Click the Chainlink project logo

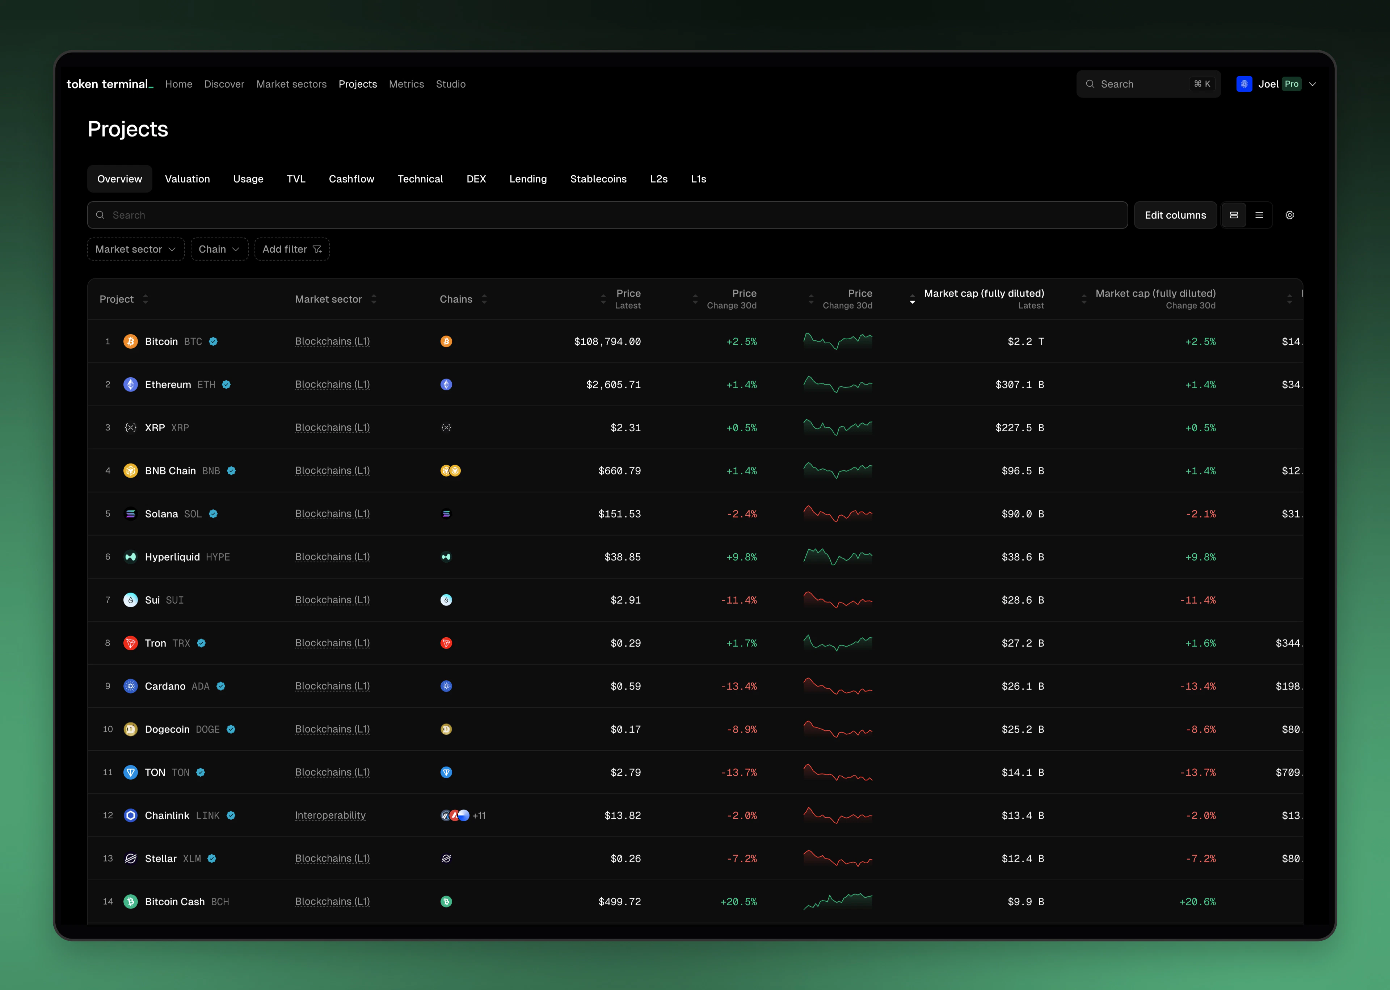pyautogui.click(x=130, y=816)
